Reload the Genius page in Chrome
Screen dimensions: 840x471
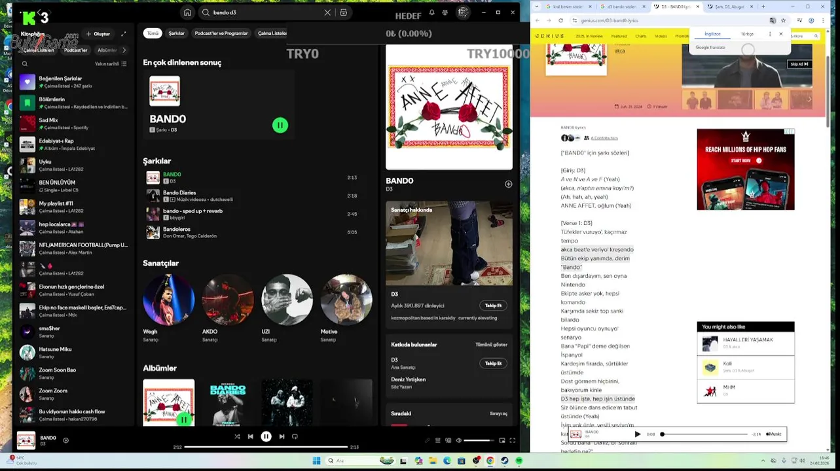click(x=560, y=20)
